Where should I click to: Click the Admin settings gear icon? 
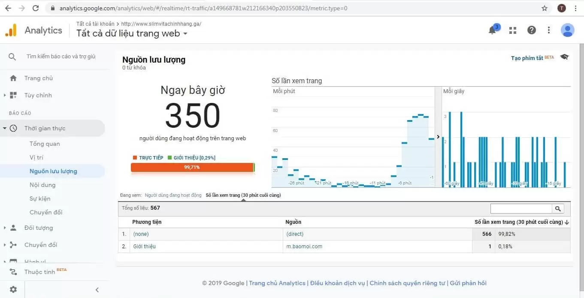[x=13, y=289]
